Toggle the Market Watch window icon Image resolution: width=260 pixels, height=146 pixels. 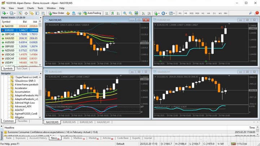20,13
